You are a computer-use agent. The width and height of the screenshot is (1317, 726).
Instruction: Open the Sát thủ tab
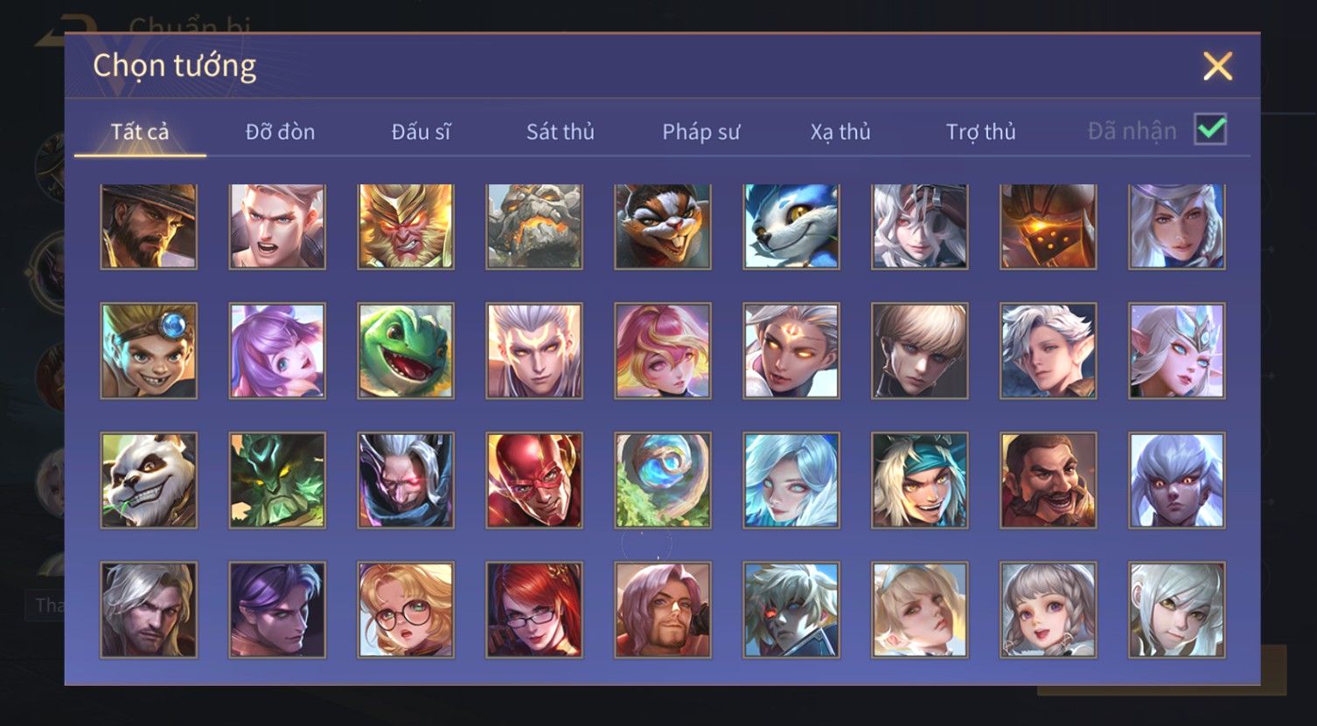(x=560, y=132)
